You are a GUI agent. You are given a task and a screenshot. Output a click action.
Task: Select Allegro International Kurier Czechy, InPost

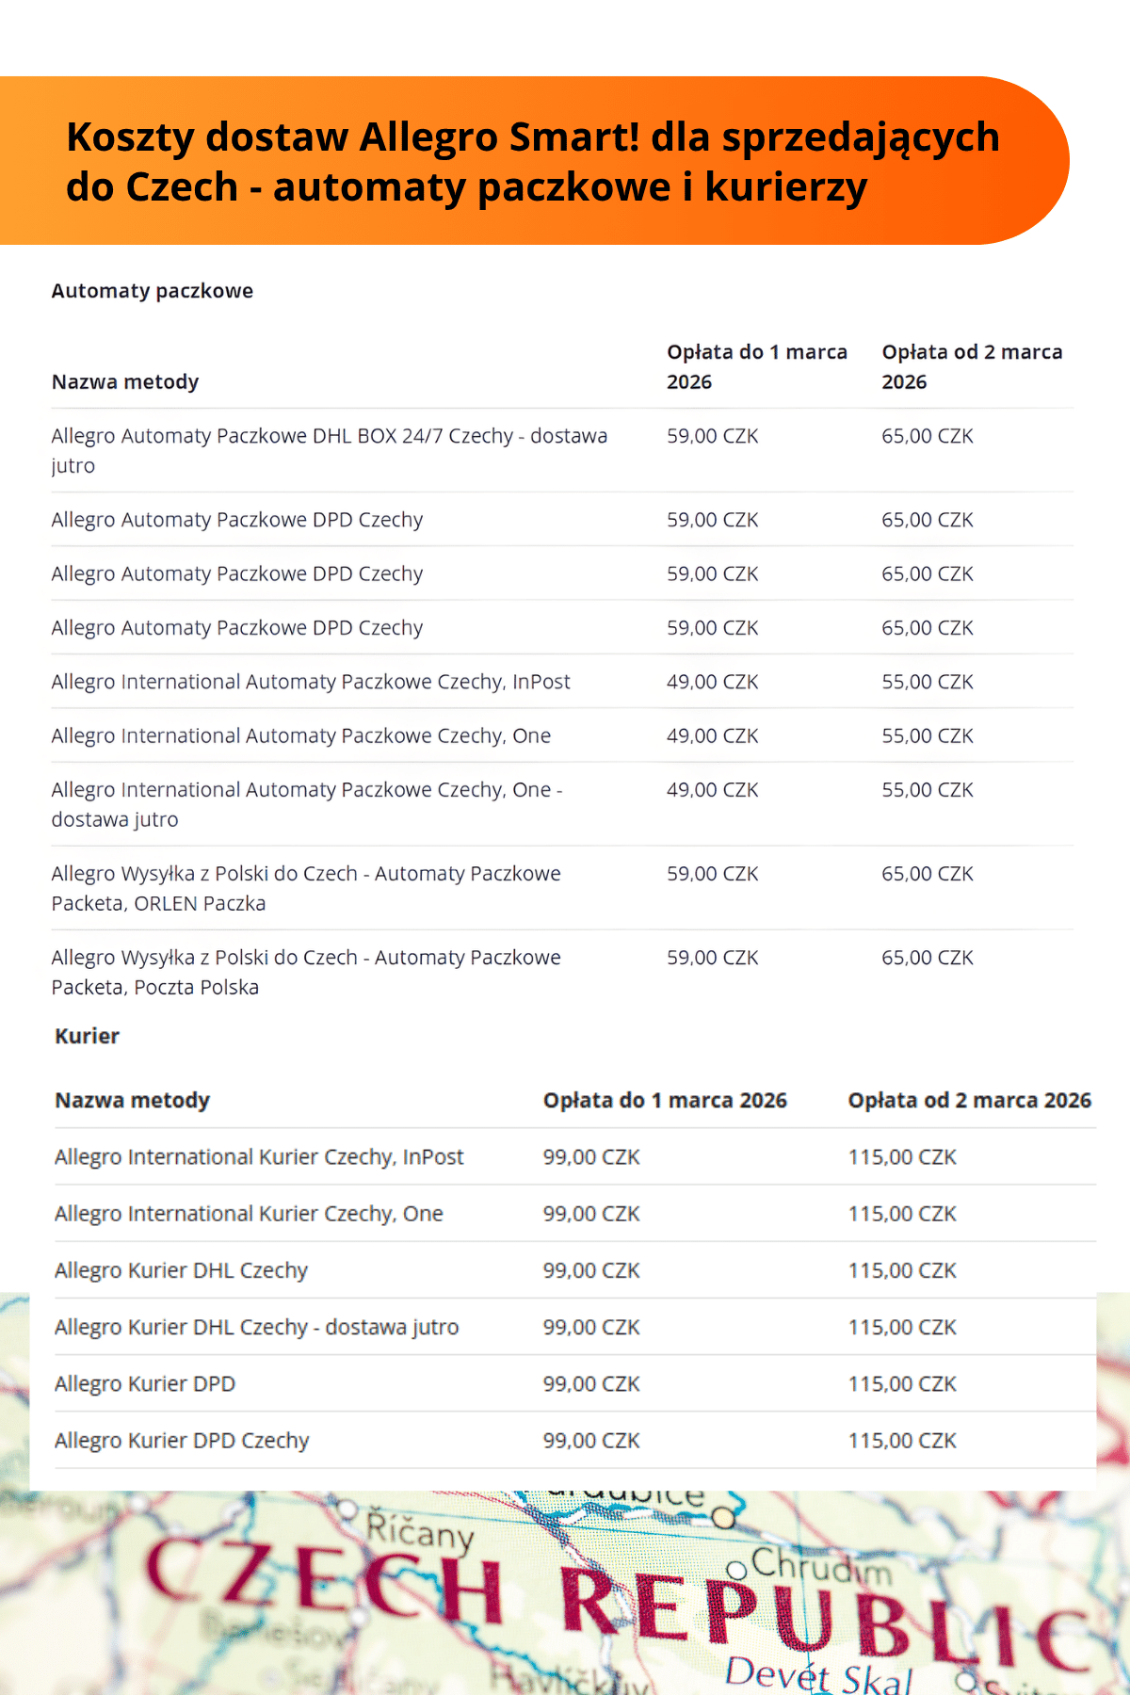(259, 1156)
